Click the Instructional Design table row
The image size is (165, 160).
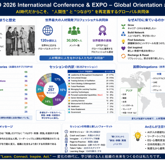click(x=91, y=78)
